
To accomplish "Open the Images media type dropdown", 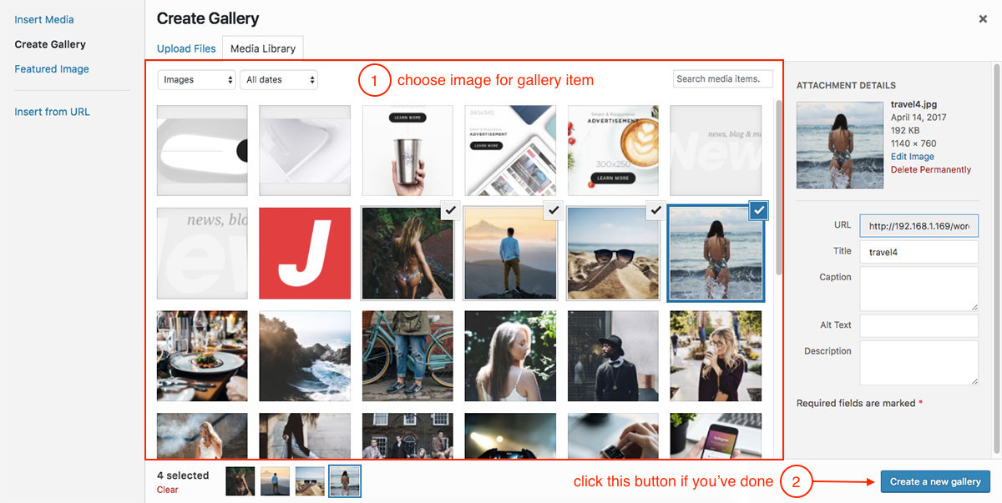I will click(x=196, y=79).
